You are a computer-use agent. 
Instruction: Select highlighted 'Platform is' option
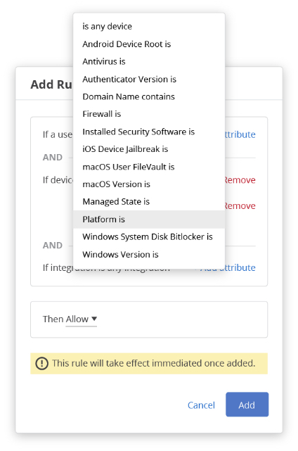[x=149, y=220]
